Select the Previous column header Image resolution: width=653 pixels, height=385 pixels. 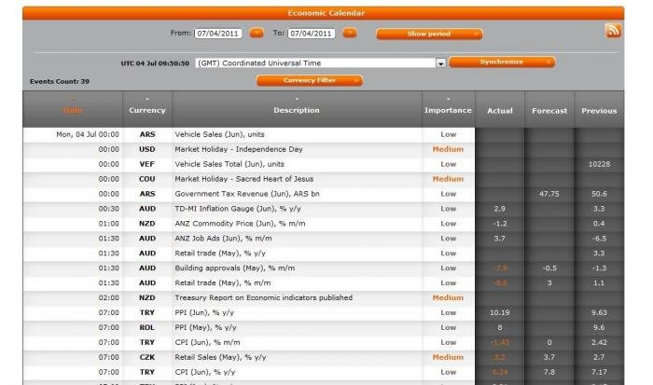(x=599, y=110)
